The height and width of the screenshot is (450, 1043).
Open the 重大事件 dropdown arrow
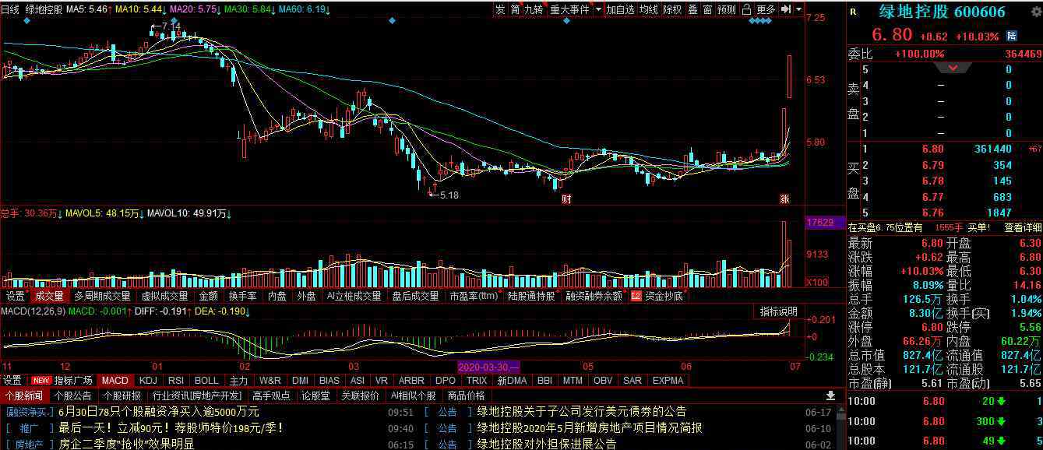(x=598, y=9)
